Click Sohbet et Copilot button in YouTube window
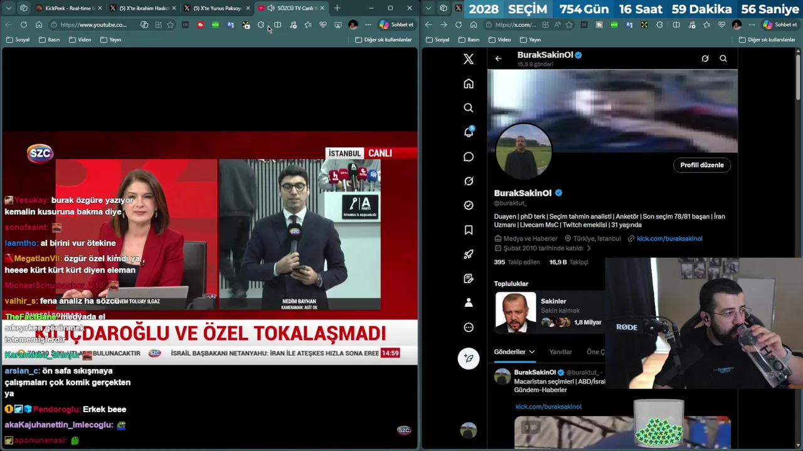This screenshot has width=803, height=451. click(396, 24)
